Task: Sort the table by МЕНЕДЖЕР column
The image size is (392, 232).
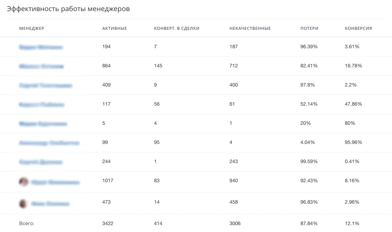Action: click(31, 28)
